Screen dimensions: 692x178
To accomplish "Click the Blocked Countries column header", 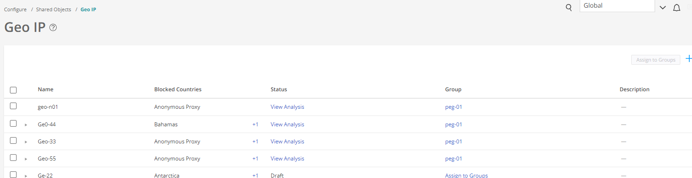I will 178,89.
